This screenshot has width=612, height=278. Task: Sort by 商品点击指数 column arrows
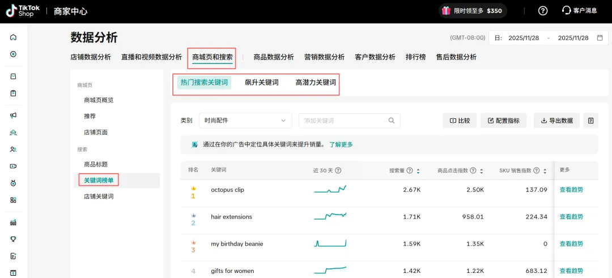(x=482, y=170)
